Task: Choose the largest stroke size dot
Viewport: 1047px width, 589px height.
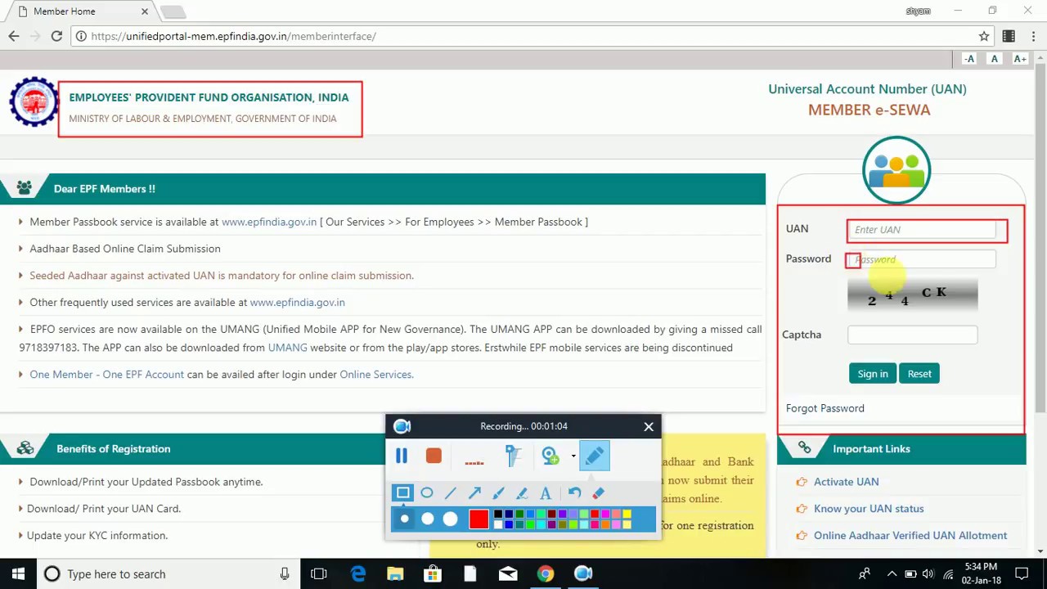Action: tap(450, 519)
